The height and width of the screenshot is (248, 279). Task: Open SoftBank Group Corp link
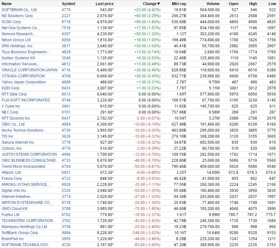(20, 233)
